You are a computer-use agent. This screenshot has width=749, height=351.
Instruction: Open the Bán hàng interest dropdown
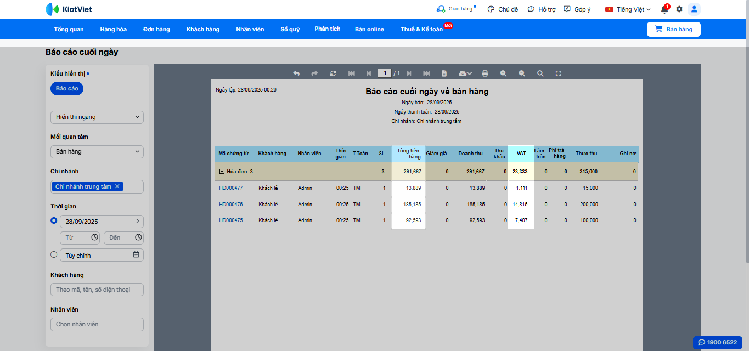[97, 151]
